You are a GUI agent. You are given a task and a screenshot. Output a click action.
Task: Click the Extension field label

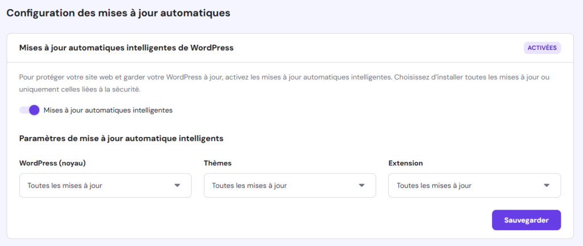(405, 163)
